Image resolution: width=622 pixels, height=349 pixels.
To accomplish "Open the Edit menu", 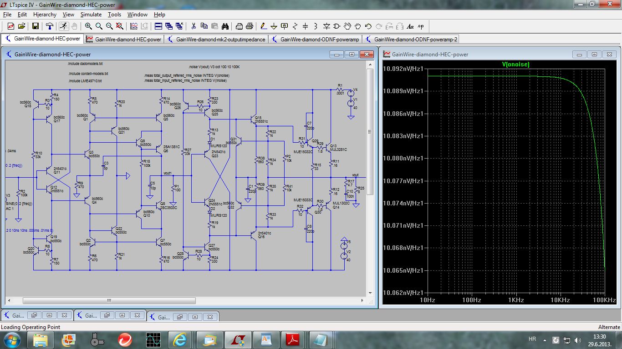I will pos(22,15).
